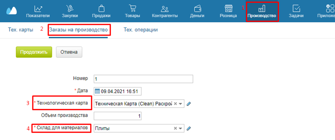Click the Техническая Карта (Clean) combo text

133,104
